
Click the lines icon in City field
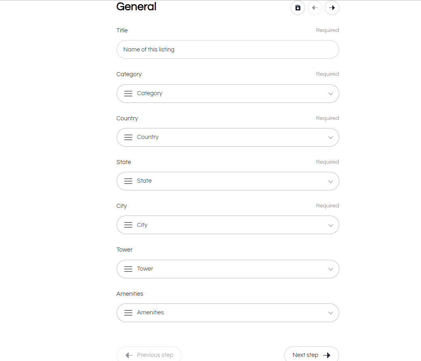(128, 225)
